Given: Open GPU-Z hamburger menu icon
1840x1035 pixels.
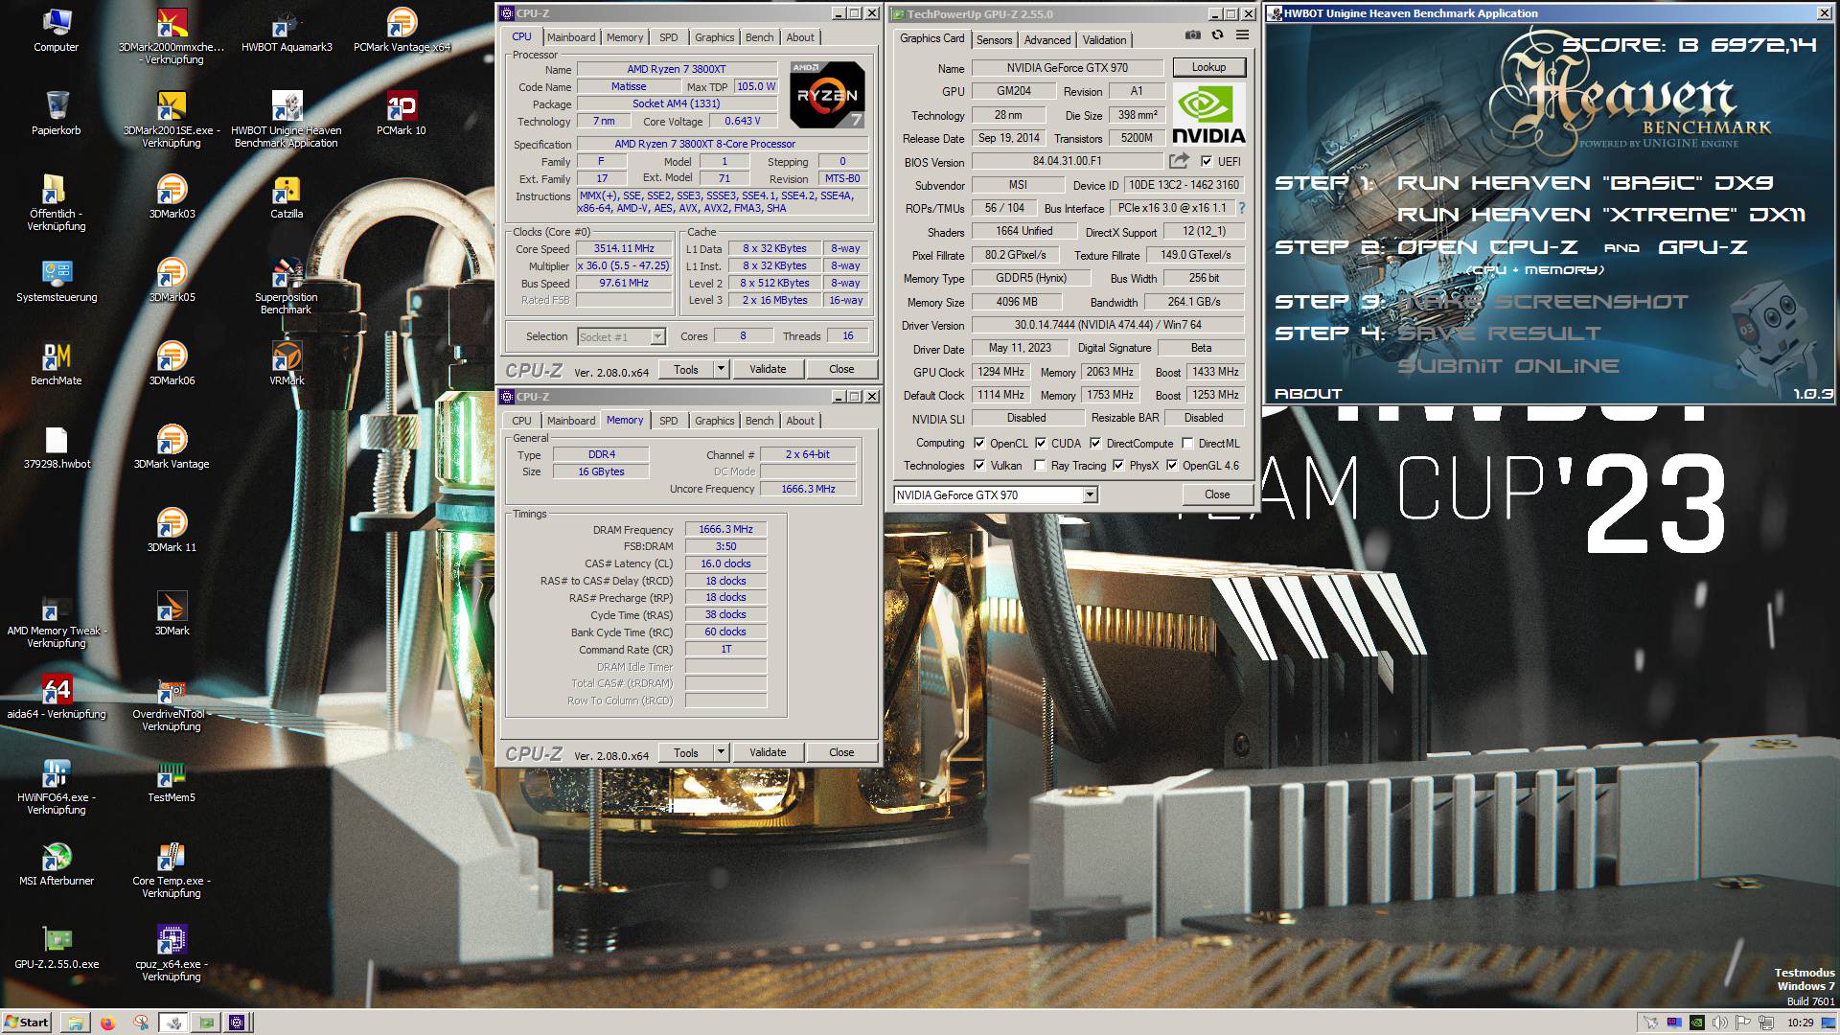Looking at the screenshot, I should [x=1242, y=34].
